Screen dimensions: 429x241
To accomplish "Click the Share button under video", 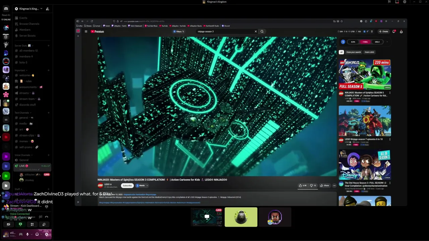I will [324, 185].
